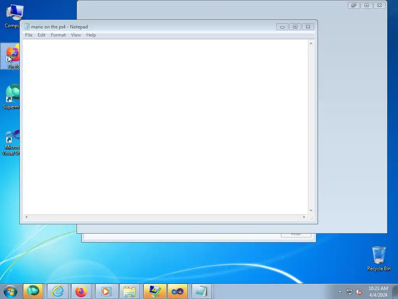Select the Microsoft Visual Studio desktop shortcut
Screen dimensions: 398x299
10,142
